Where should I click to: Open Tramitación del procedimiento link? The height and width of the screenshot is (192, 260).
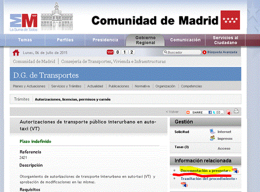click(209, 179)
